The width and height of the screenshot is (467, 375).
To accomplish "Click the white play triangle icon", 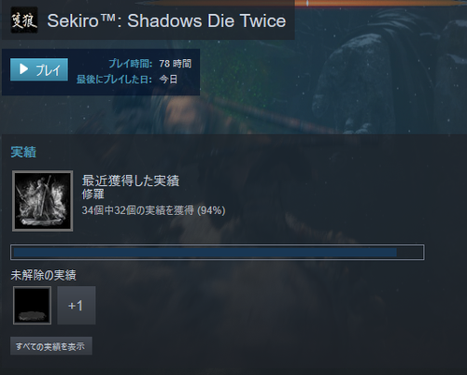I will point(23,69).
